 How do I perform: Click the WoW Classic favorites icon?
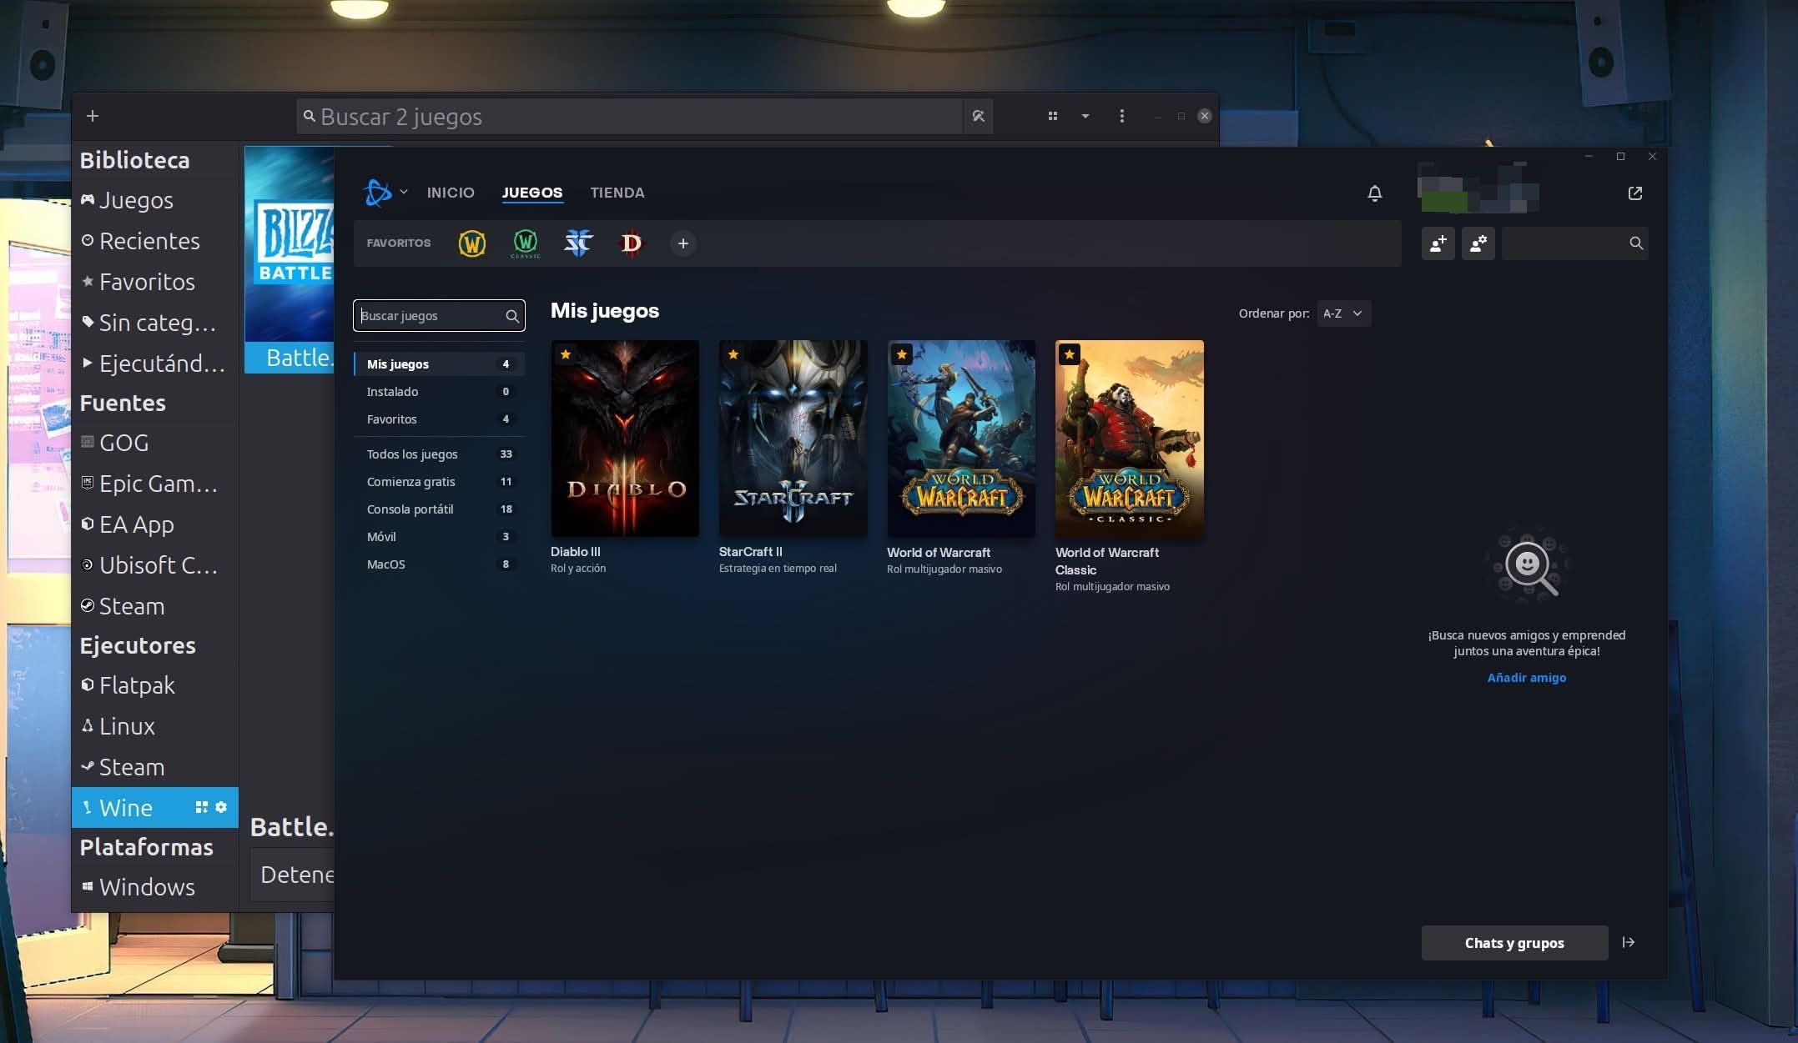(526, 243)
